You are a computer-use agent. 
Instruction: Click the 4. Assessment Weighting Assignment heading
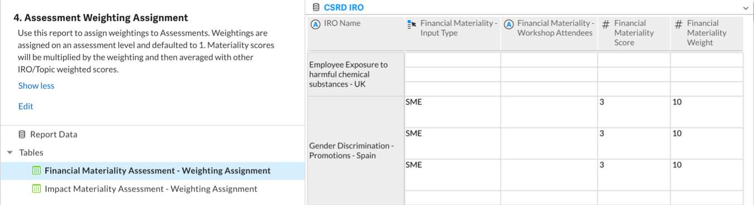101,18
